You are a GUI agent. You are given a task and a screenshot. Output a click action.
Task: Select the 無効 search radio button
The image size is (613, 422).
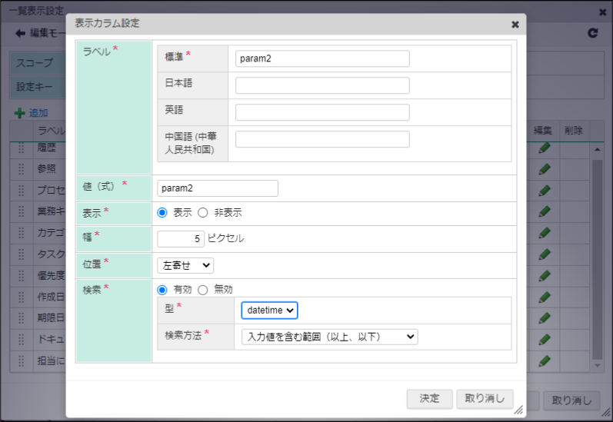[x=202, y=290]
